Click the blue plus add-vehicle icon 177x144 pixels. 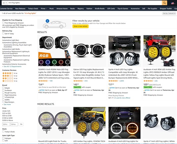[x=47, y=21]
